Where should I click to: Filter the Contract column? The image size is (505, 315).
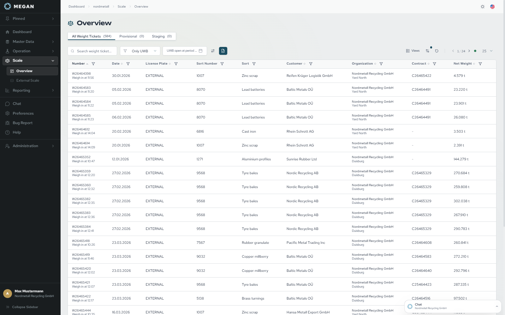coord(435,64)
